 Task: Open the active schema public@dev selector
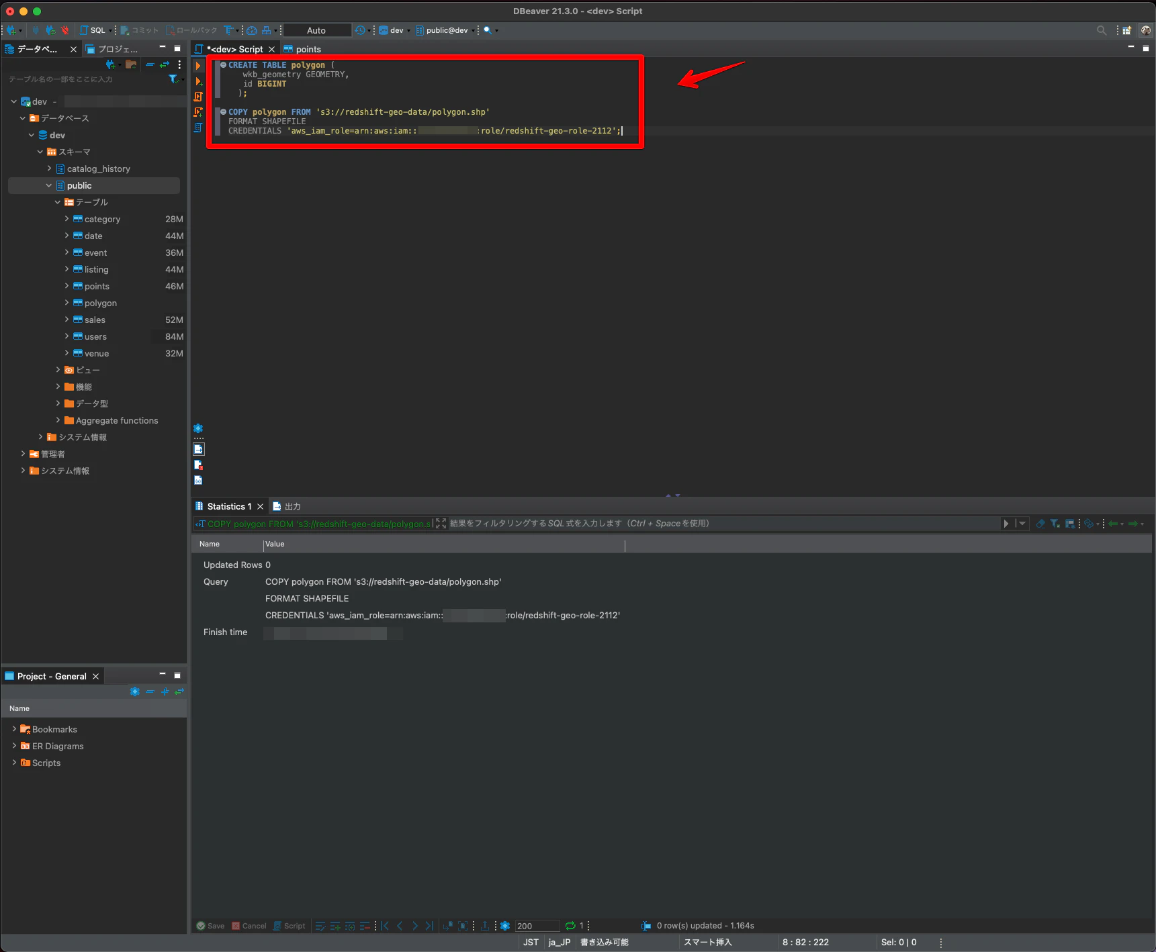(446, 30)
